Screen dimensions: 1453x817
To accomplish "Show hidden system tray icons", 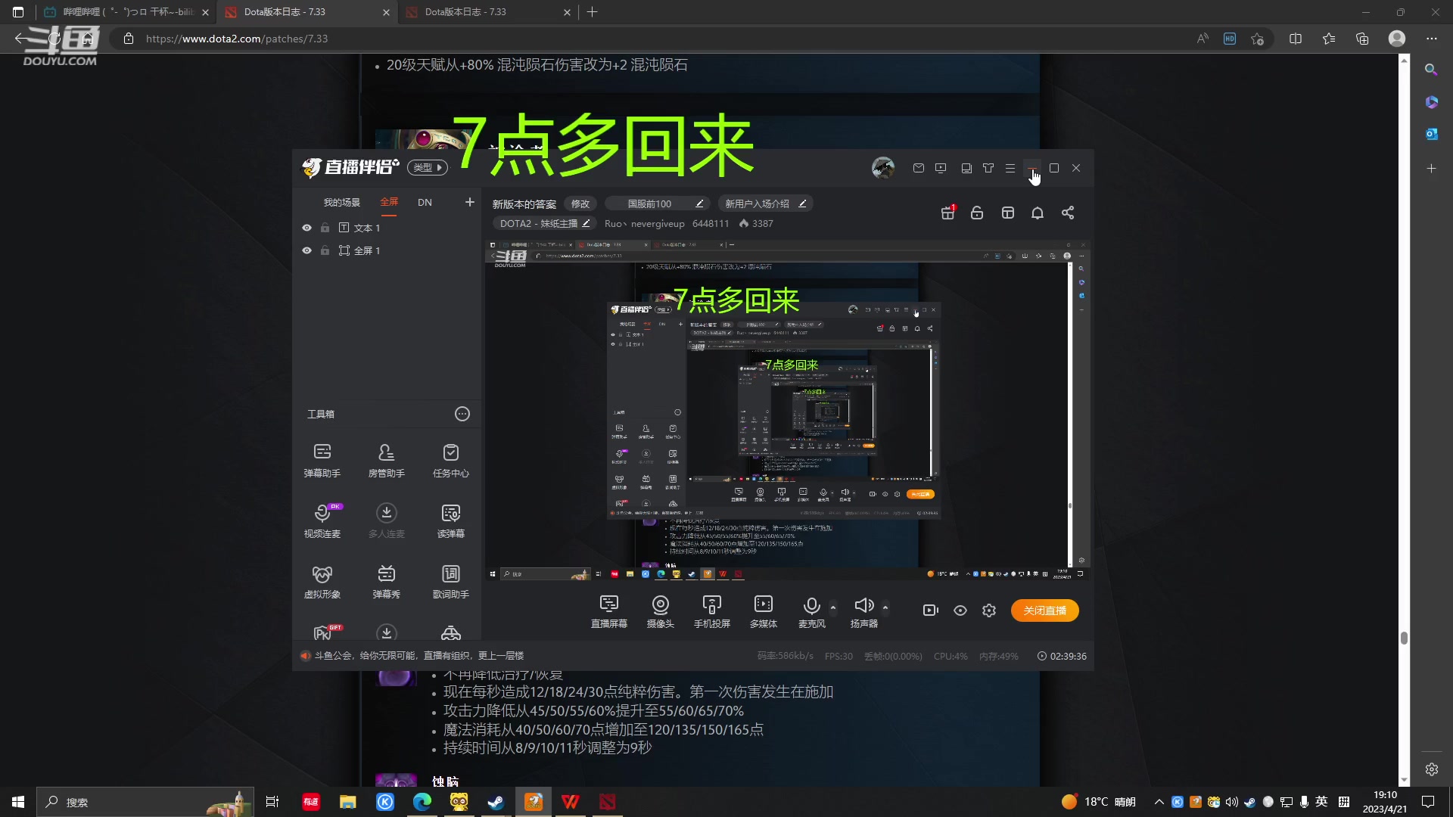I will pyautogui.click(x=1159, y=802).
